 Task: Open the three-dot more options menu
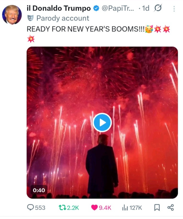(174, 9)
